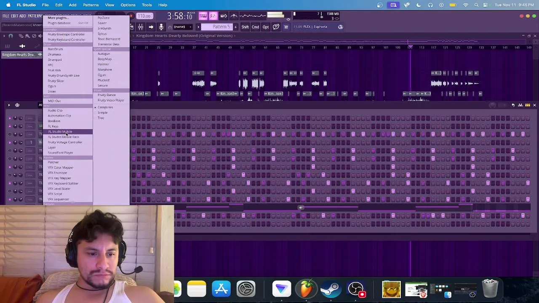The width and height of the screenshot is (539, 303).
Task: Click the question-bubble help icon after Opt
Action: pyautogui.click(x=276, y=27)
